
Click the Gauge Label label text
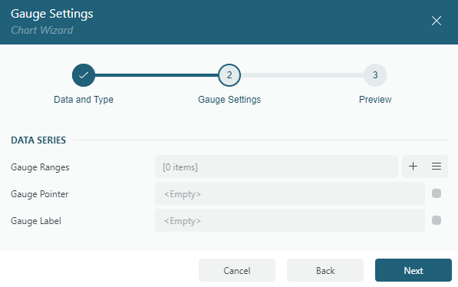click(x=36, y=221)
